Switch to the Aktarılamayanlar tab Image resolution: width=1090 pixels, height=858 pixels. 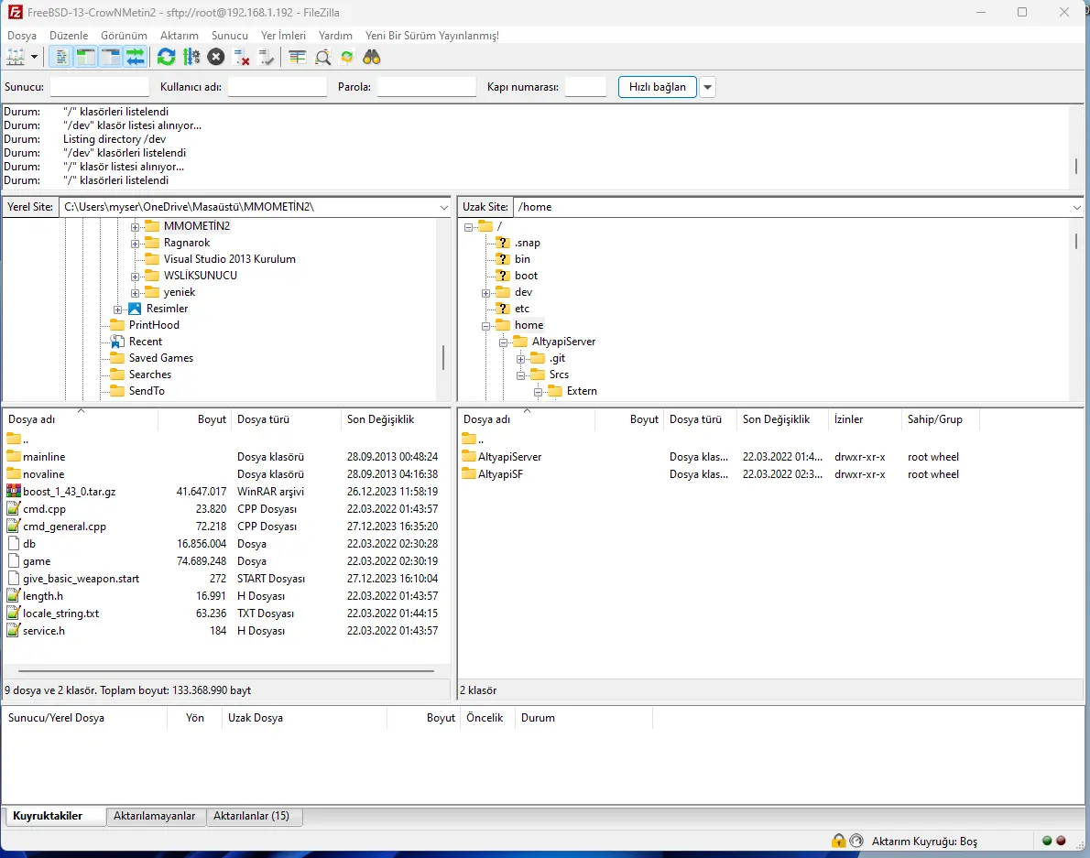(x=154, y=816)
